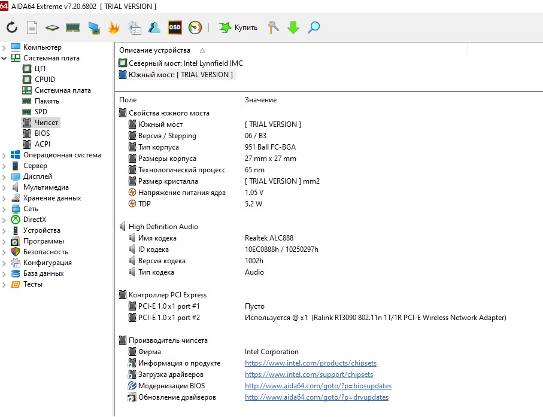
Task: Expand the Сервер tree node
Action: pos(4,166)
